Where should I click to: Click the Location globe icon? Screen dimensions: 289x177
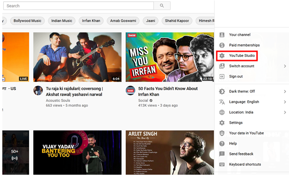(x=222, y=112)
